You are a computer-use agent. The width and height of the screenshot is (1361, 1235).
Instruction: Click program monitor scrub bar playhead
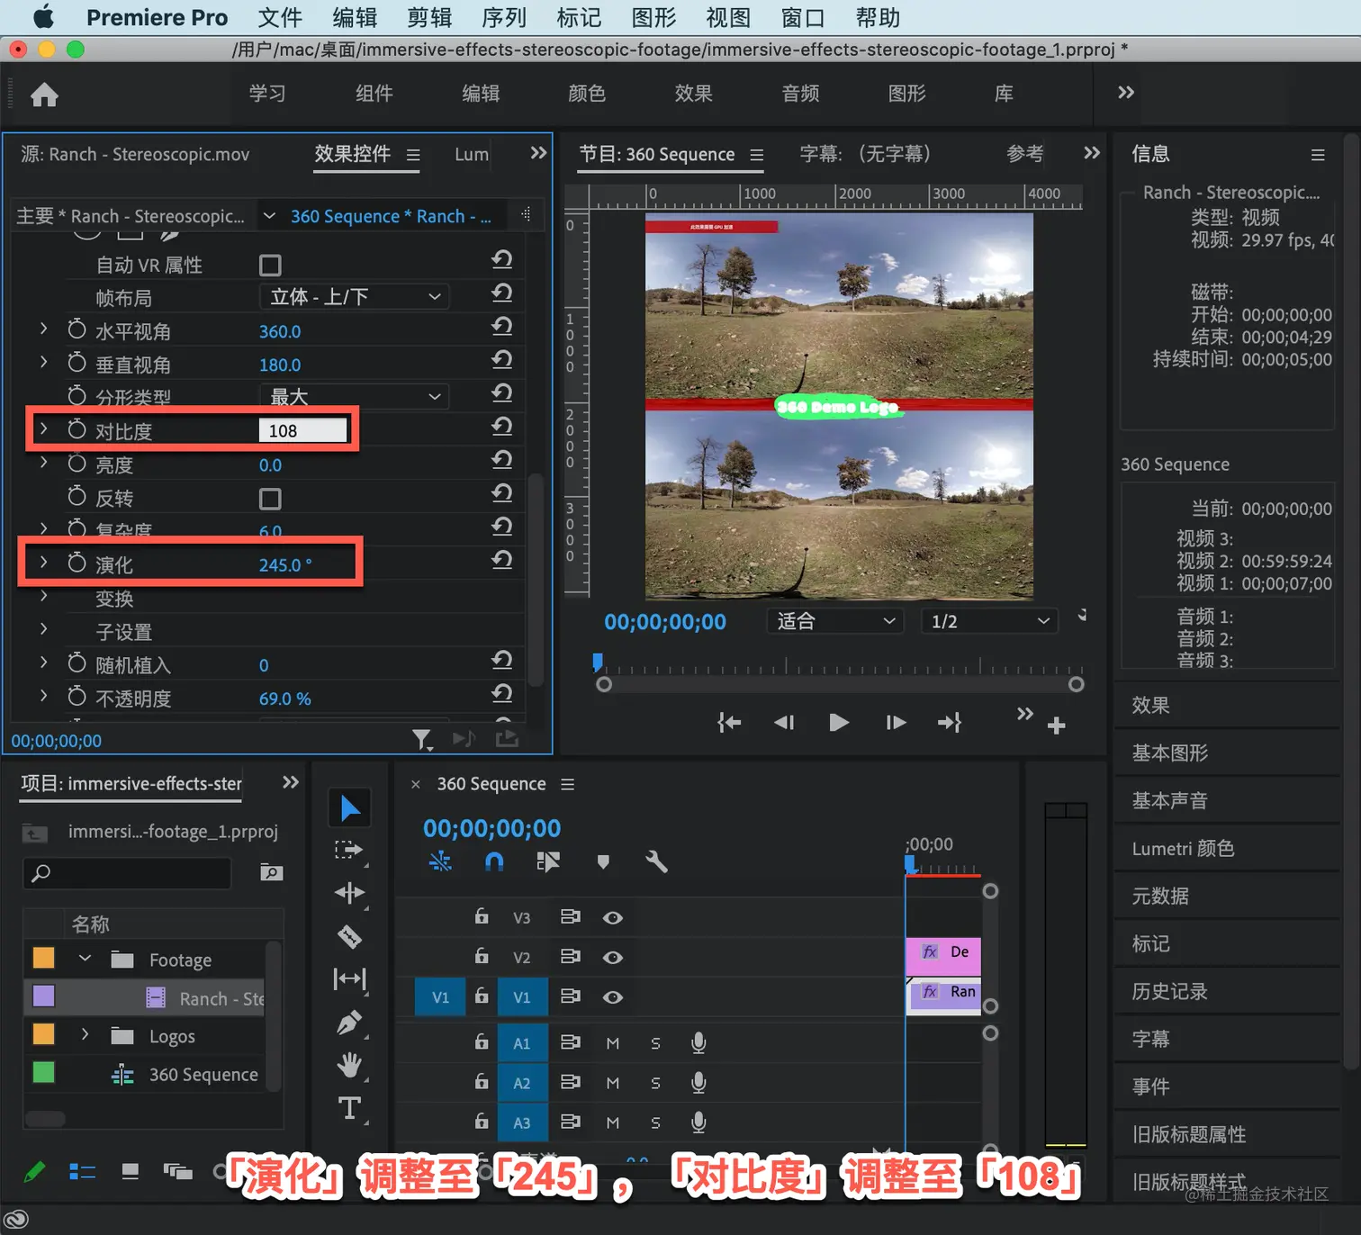pos(598,663)
